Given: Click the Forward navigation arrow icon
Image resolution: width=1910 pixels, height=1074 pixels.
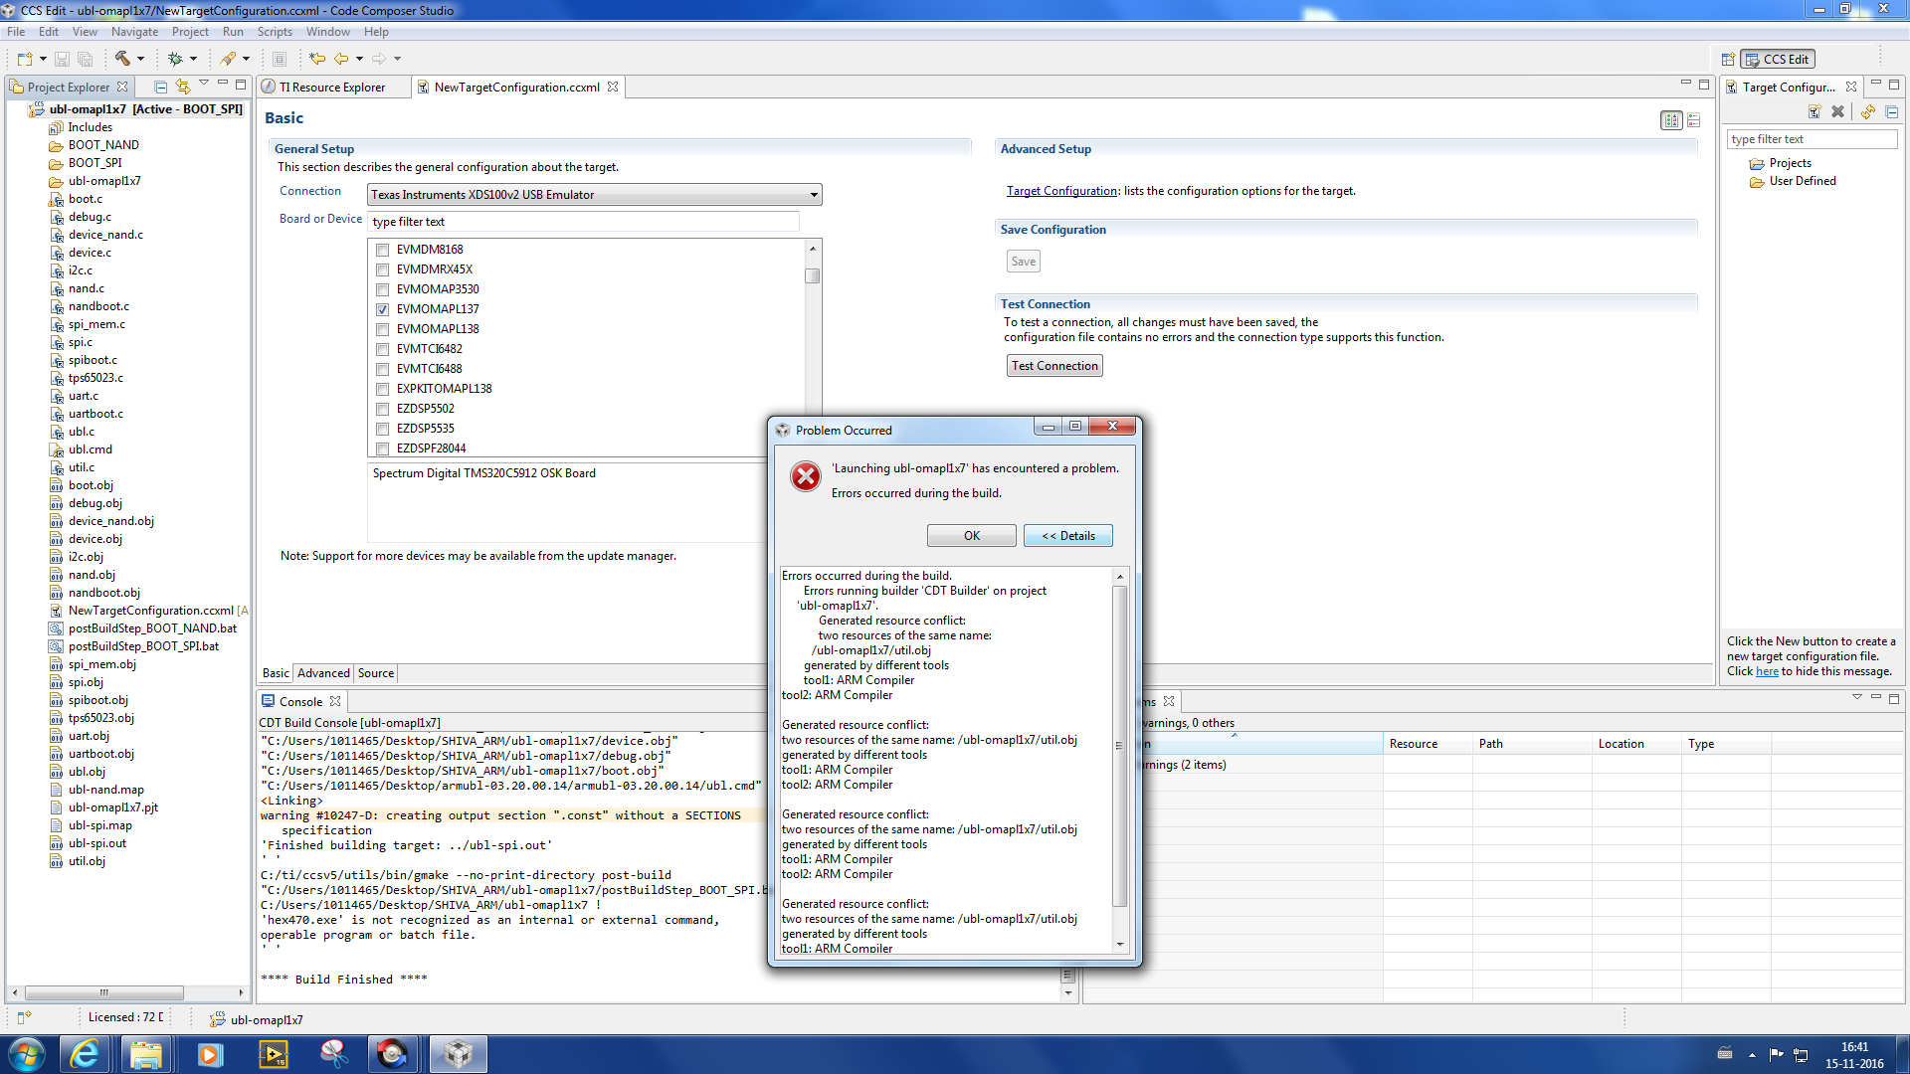Looking at the screenshot, I should tap(379, 59).
